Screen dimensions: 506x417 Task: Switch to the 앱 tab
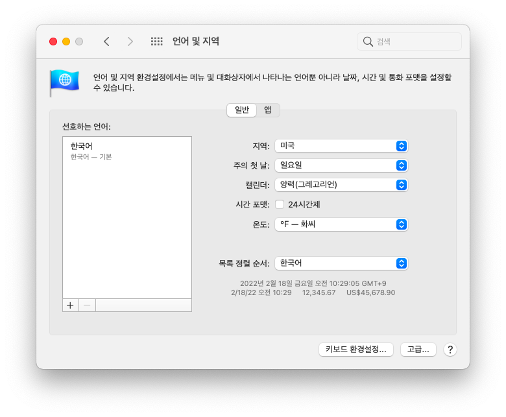tap(268, 110)
